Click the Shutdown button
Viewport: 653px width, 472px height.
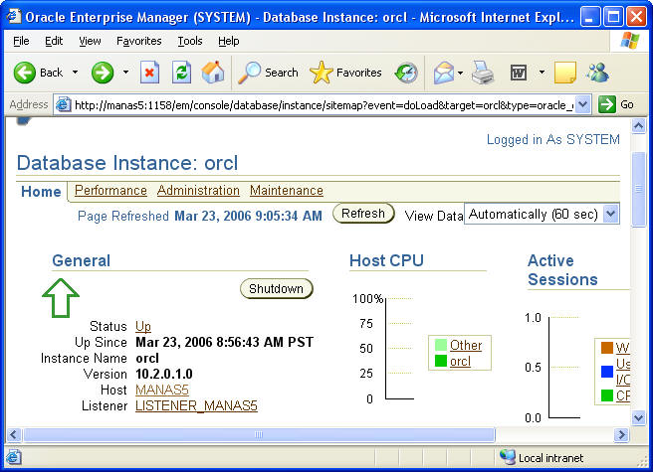click(x=276, y=289)
